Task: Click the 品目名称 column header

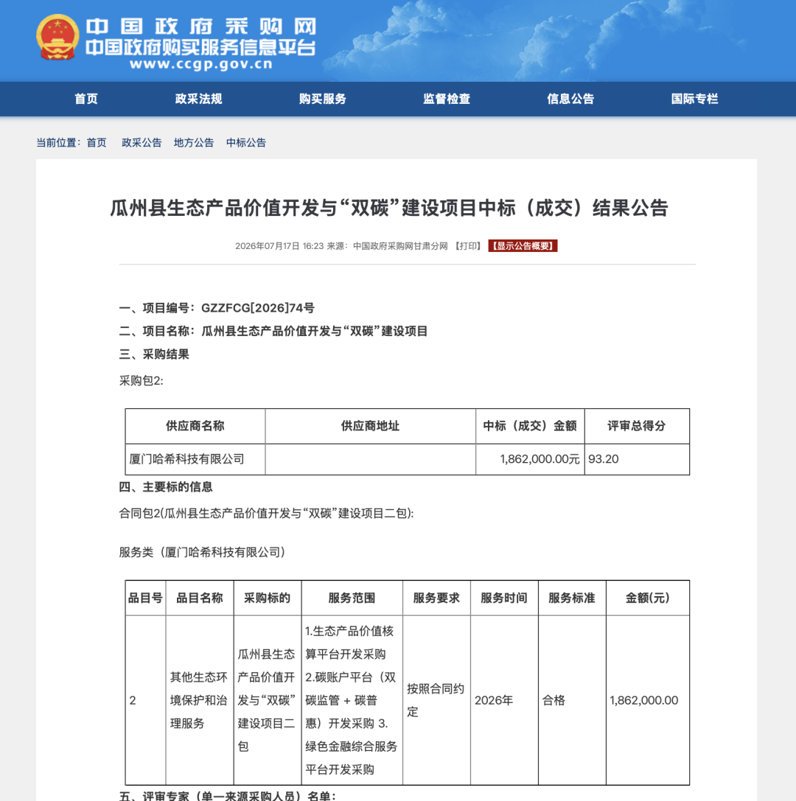Action: [x=200, y=598]
